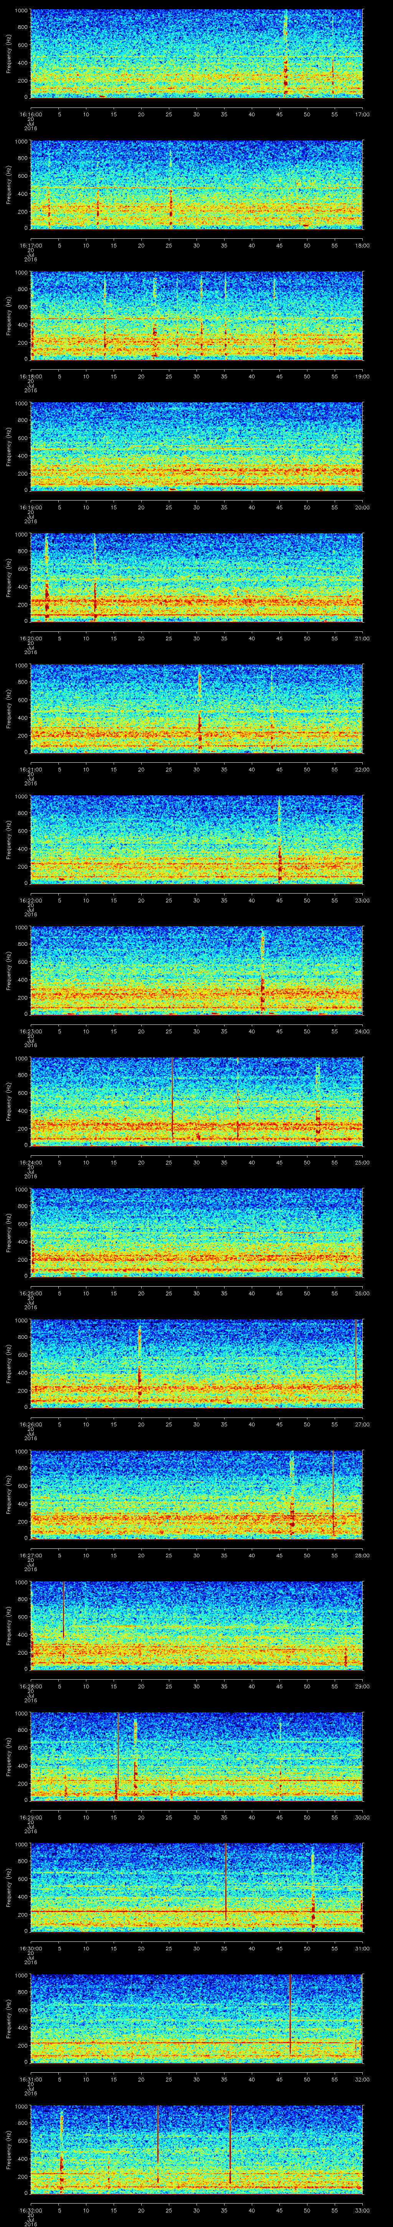Choose the spectrogram panel starting at 16:23:00
The image size is (393, 2227).
(x=197, y=971)
